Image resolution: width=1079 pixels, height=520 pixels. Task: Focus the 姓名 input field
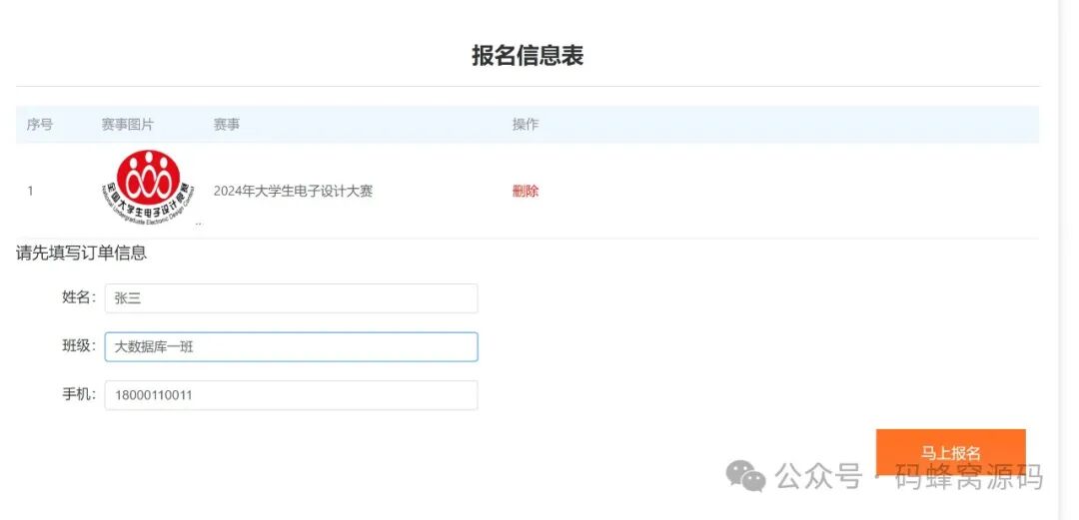coord(291,298)
